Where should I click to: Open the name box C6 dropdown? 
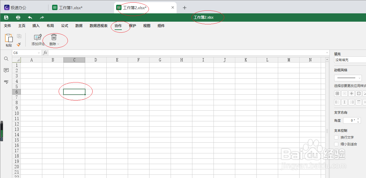click(x=39, y=53)
